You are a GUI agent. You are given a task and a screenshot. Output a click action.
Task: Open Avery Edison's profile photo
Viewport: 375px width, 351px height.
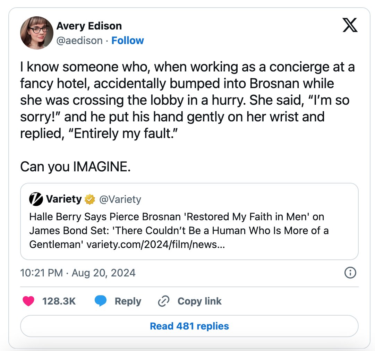(36, 33)
